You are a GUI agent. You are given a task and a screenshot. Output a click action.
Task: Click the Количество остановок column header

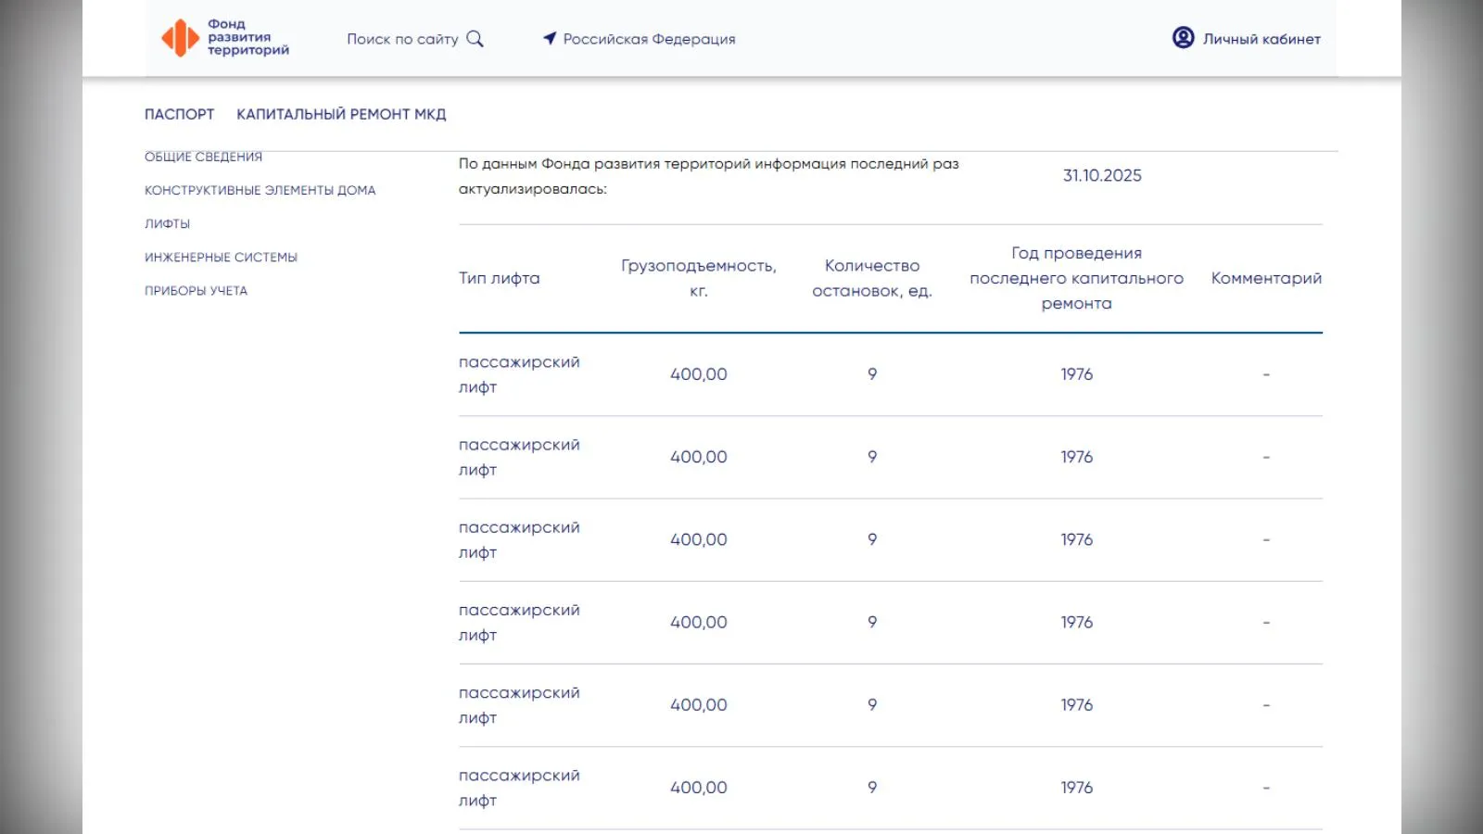click(871, 278)
